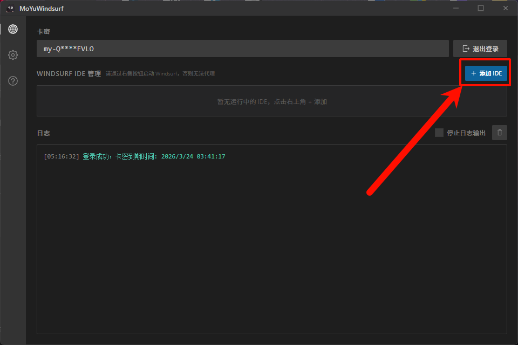The image size is (518, 345).
Task: Enable the 停止日志输出 checkbox
Action: coord(439,133)
